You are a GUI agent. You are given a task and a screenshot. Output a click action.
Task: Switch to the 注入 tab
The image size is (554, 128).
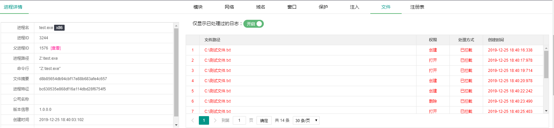coord(354,7)
